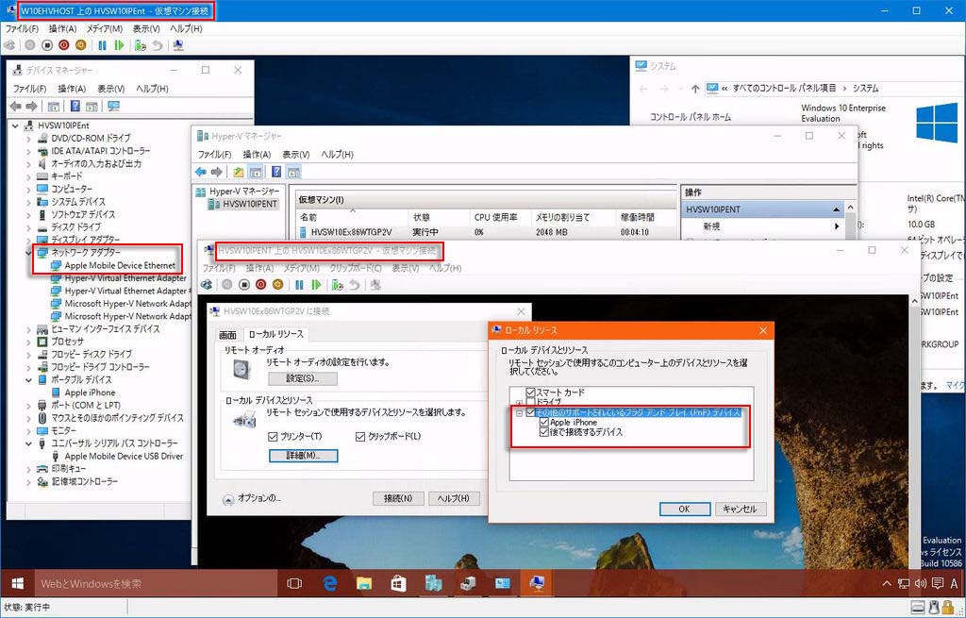Open Task View from the taskbar

(294, 583)
